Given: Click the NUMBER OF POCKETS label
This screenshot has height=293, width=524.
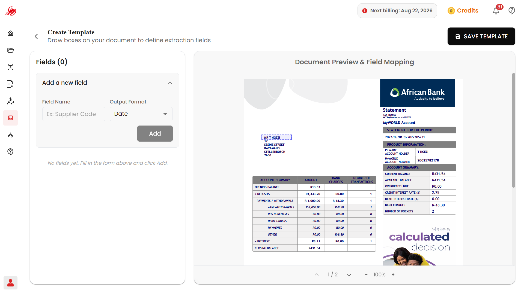Looking at the screenshot, I should pos(399,211).
